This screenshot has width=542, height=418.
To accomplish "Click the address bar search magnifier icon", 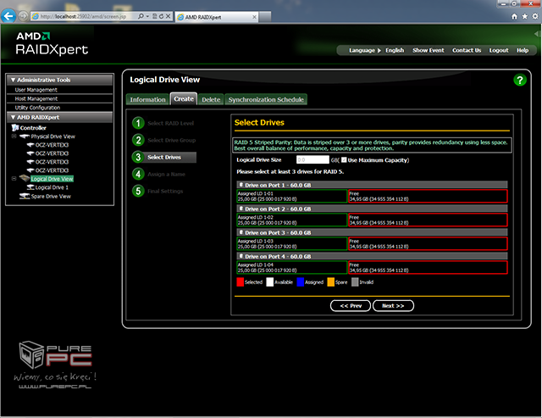I will click(x=141, y=16).
